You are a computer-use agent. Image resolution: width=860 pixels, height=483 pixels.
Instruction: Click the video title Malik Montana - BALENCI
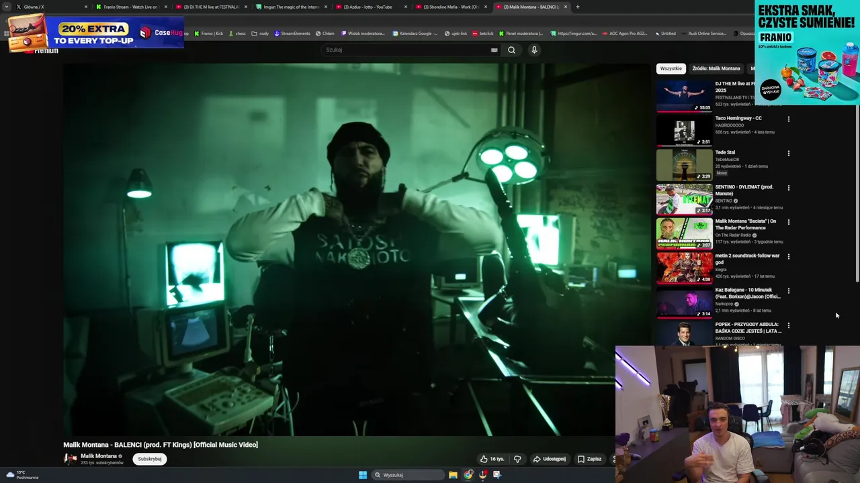[161, 445]
